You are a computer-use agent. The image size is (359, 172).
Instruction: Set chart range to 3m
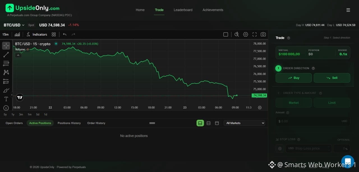tap(21, 115)
